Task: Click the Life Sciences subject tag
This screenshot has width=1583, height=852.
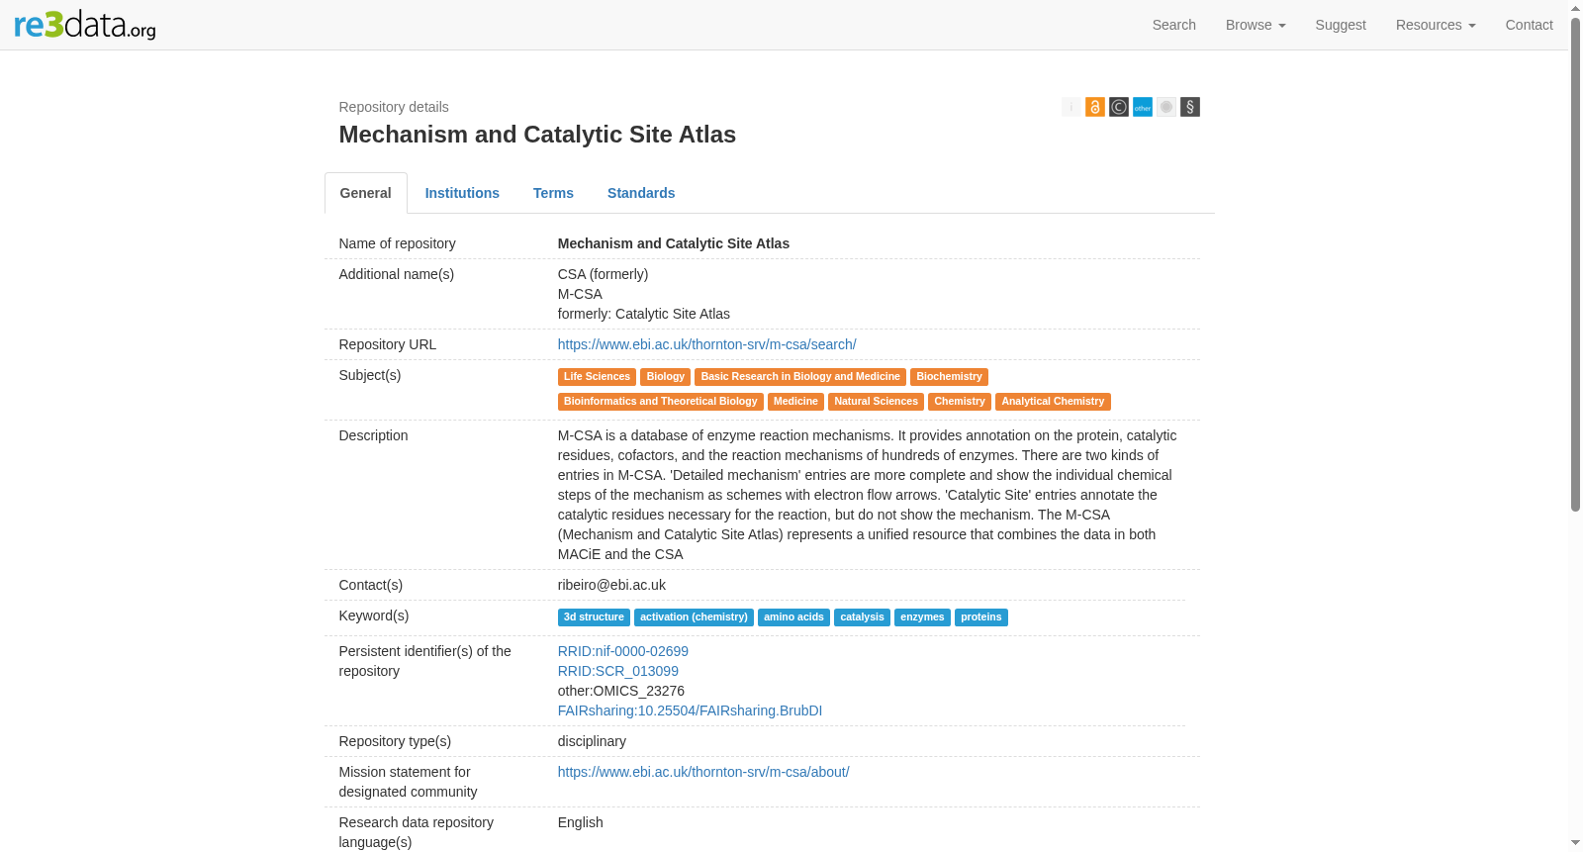Action: [x=597, y=377]
